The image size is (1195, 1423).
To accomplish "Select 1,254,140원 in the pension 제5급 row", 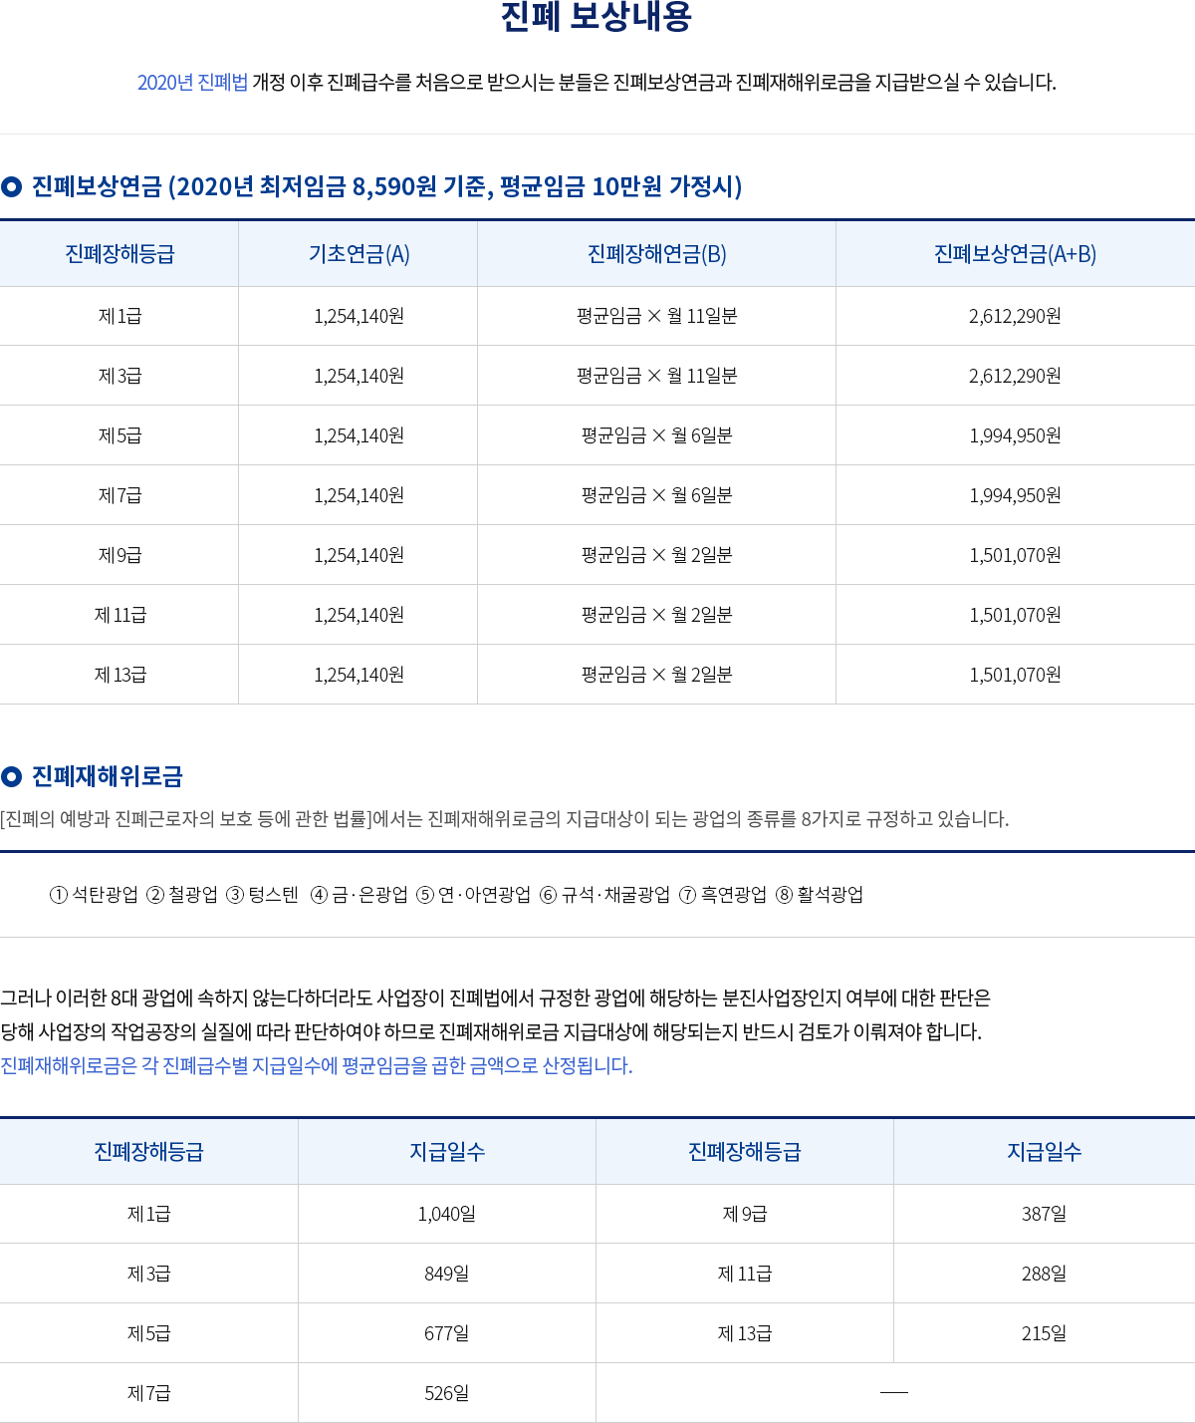I will [x=358, y=435].
